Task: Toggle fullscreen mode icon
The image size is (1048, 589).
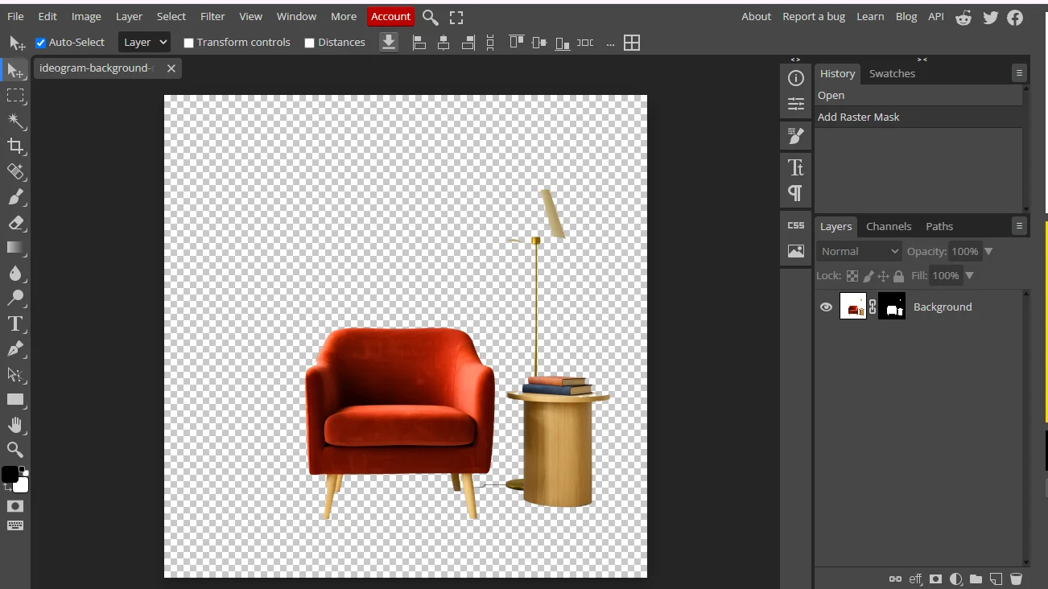Action: coord(456,17)
